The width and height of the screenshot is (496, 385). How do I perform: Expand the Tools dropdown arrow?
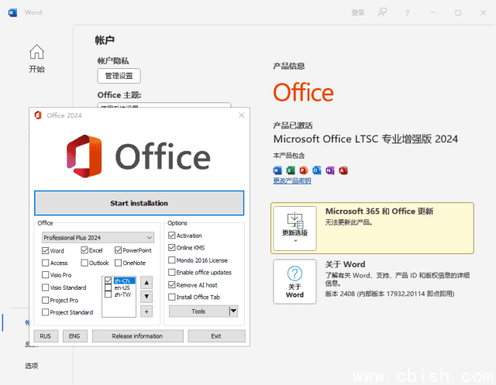coord(233,311)
